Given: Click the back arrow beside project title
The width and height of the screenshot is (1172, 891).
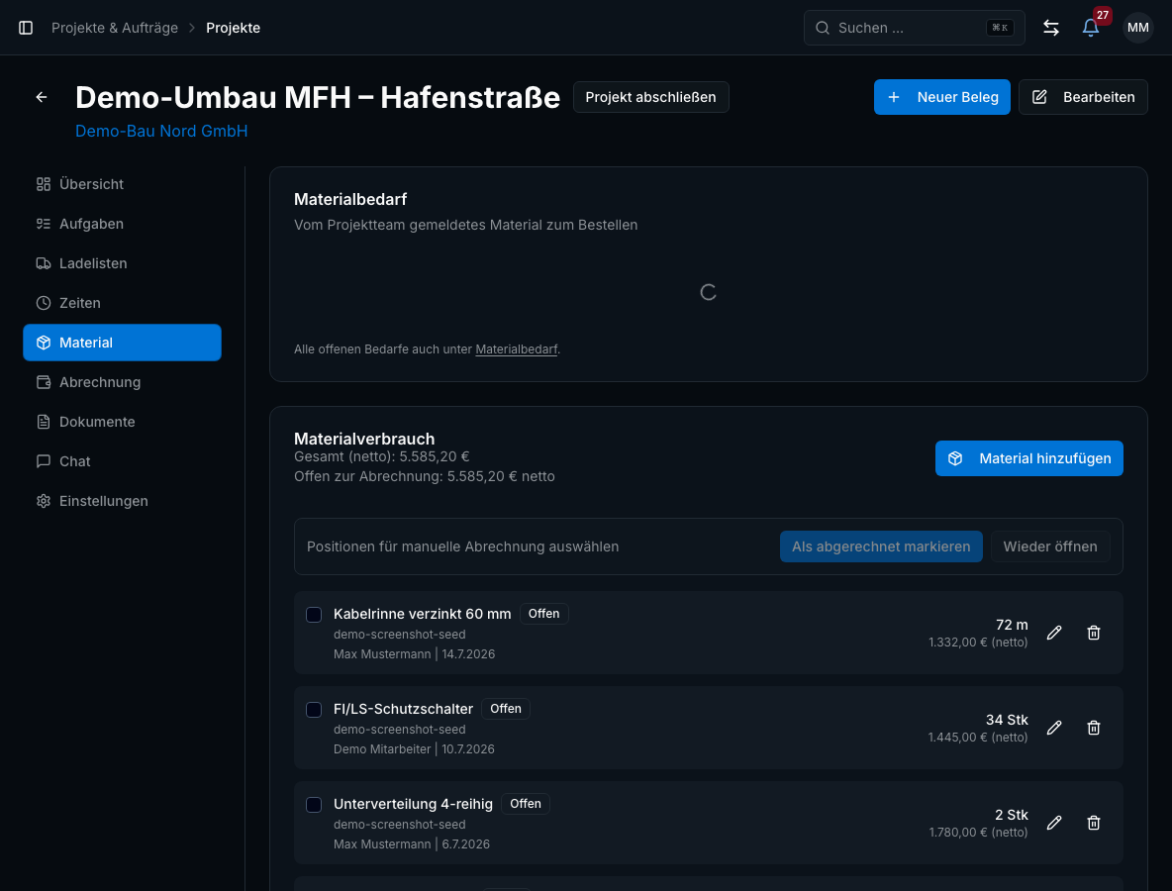Looking at the screenshot, I should [42, 97].
